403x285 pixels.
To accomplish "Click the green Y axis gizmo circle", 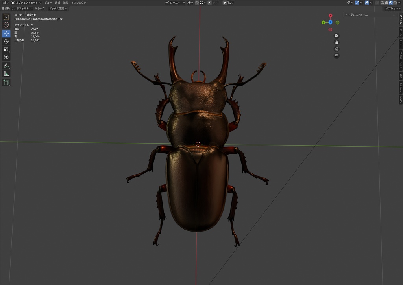I will (x=323, y=22).
